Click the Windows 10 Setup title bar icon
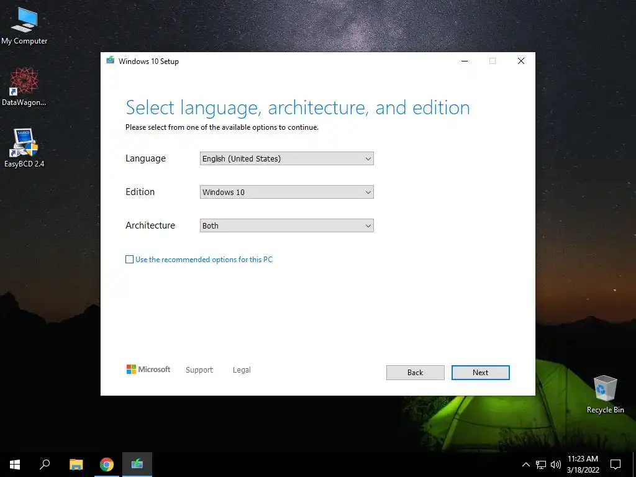Image resolution: width=636 pixels, height=477 pixels. click(x=111, y=61)
